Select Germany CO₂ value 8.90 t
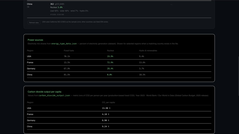This screenshot has height=134, width=239. point(106,120)
